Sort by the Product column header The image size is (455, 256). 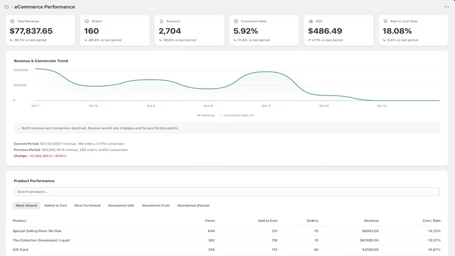tap(19, 221)
